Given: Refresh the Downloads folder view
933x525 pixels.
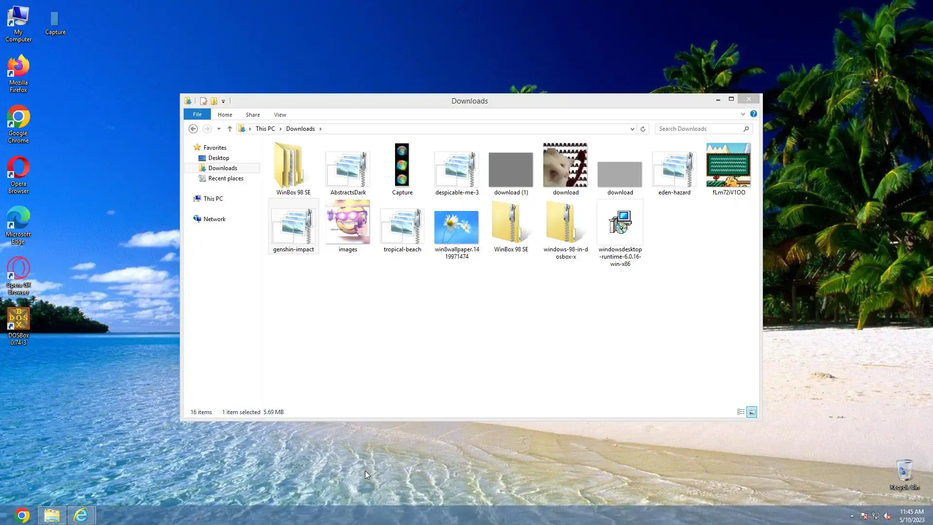Looking at the screenshot, I should tap(643, 129).
